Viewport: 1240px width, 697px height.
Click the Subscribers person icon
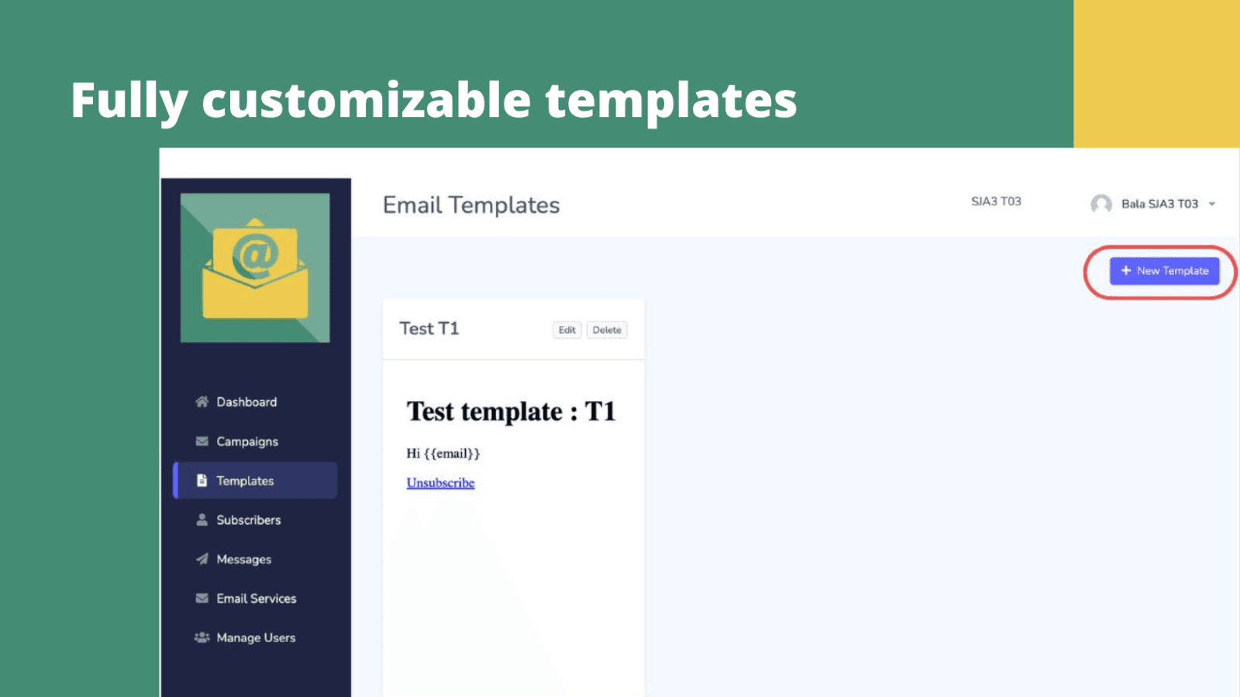click(202, 520)
